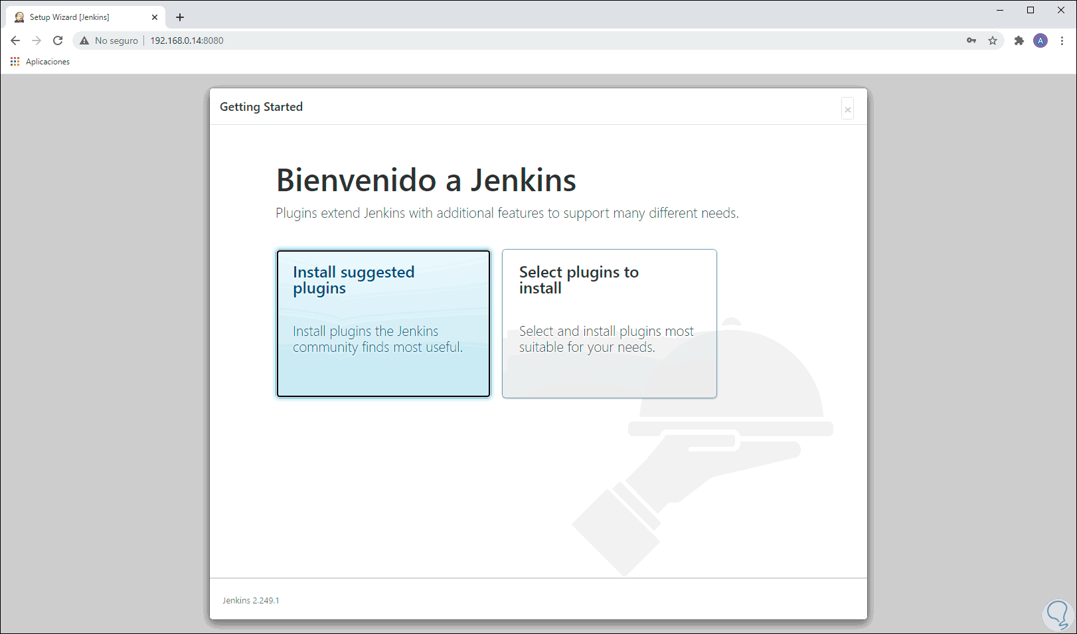Minimize the Chrome window
The width and height of the screenshot is (1077, 634).
[x=1000, y=10]
